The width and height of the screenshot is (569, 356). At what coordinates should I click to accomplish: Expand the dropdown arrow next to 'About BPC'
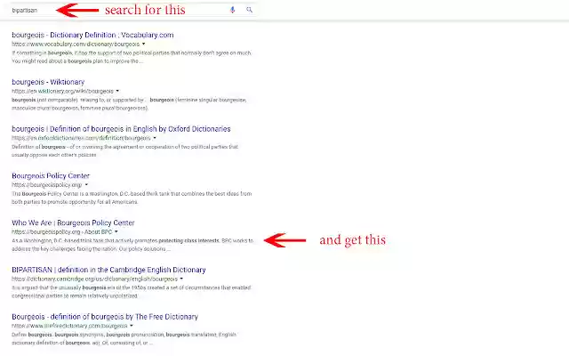[x=116, y=231]
